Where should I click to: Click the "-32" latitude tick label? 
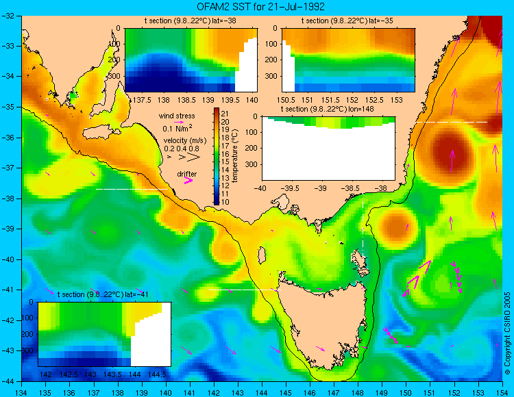pyautogui.click(x=8, y=16)
